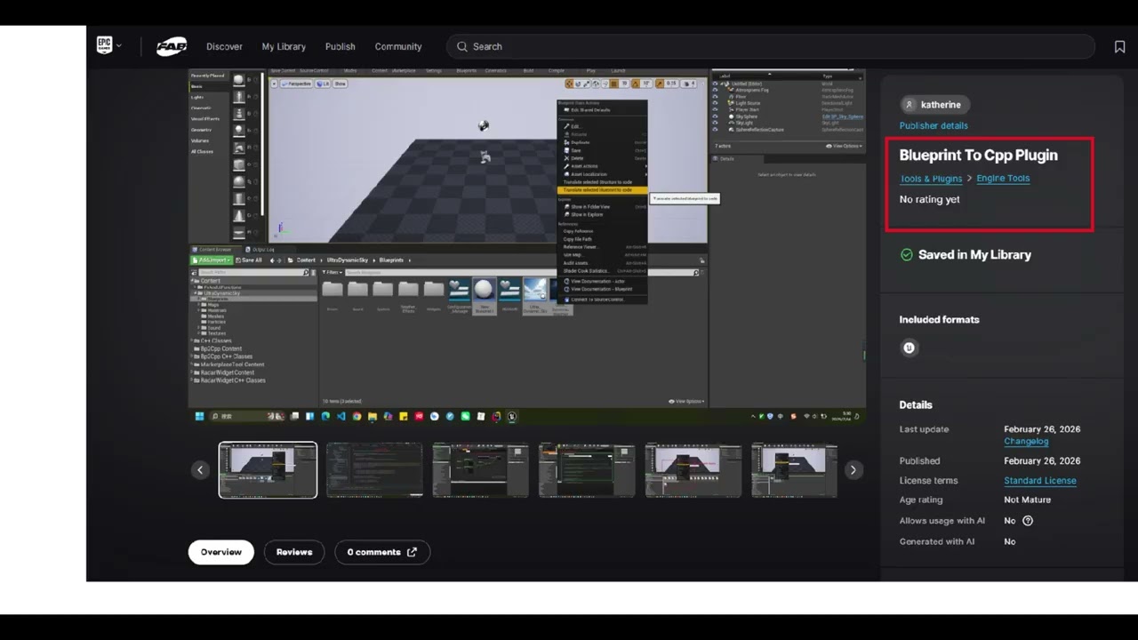Open Engine Tools category link
This screenshot has width=1138, height=640.
coord(1003,179)
